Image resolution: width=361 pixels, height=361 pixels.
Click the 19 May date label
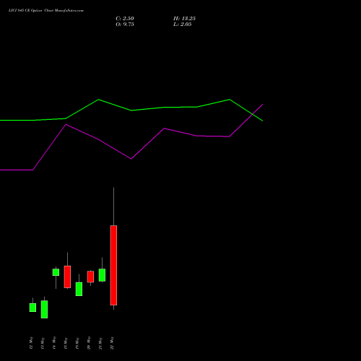(x=77, y=343)
